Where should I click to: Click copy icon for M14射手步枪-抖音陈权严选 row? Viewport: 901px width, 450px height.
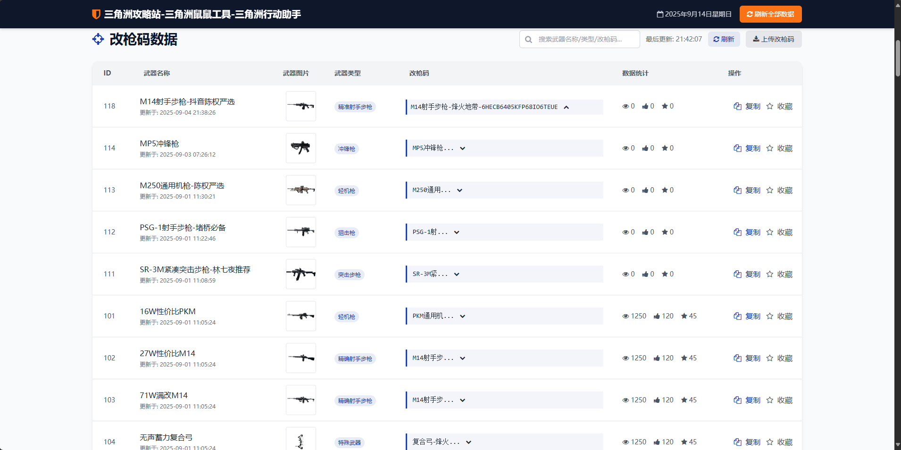point(738,106)
